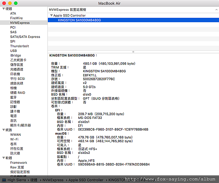
Task: Click the Apple_HFS content value
Action: pos(86,160)
